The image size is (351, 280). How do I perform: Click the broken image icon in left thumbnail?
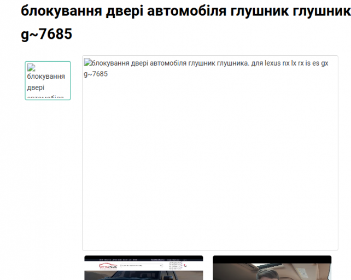[x=31, y=67]
